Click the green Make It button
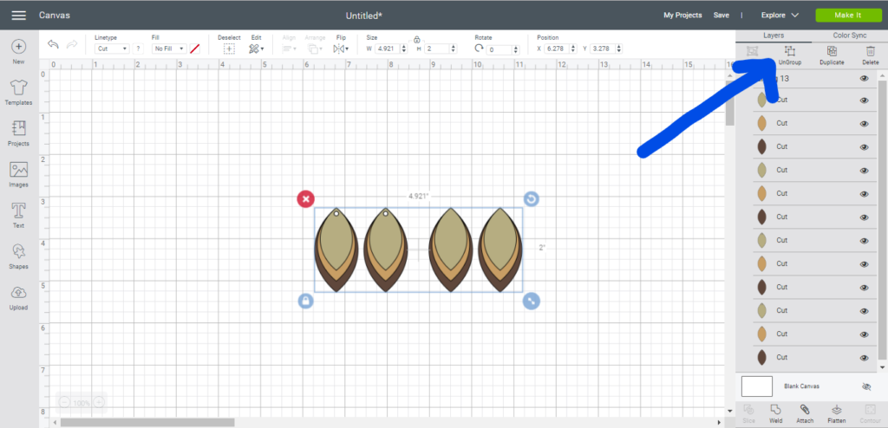 click(847, 16)
